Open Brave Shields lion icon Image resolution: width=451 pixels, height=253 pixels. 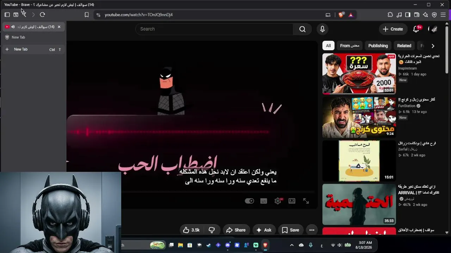(341, 15)
